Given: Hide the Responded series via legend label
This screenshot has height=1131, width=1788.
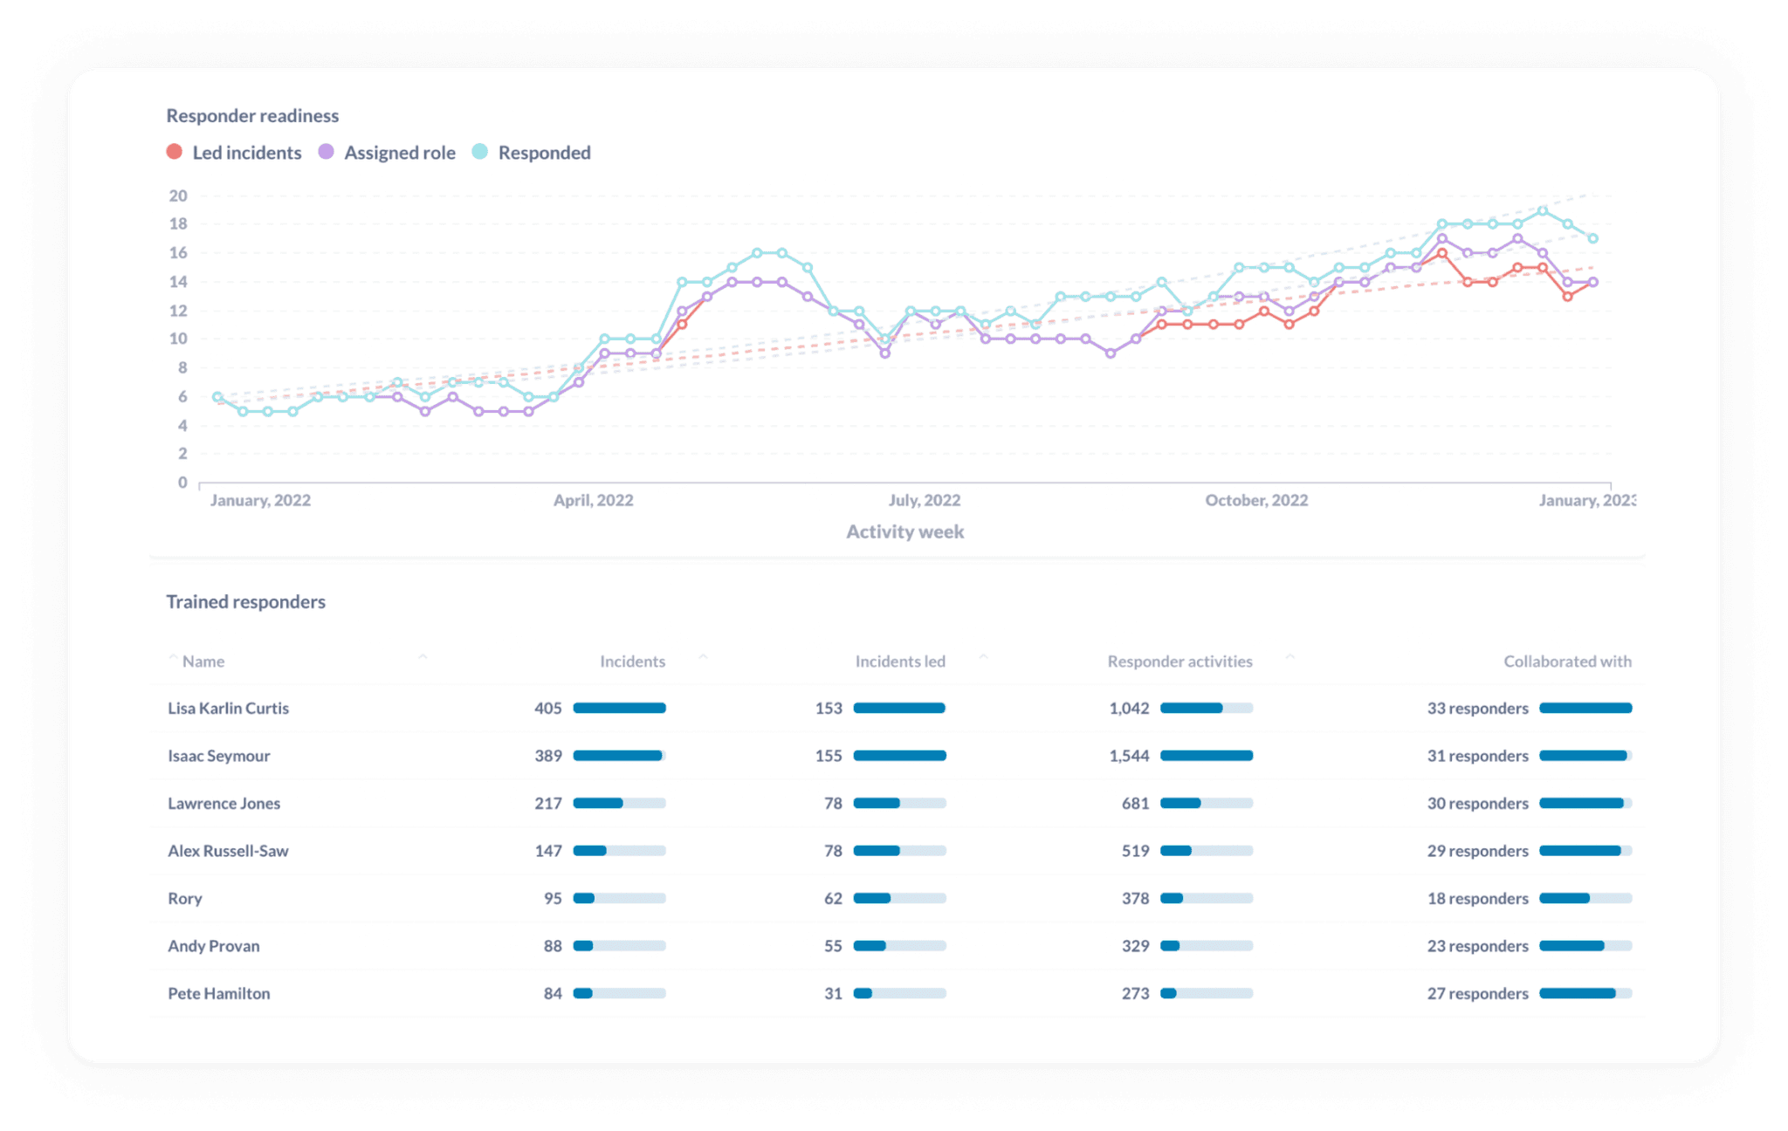Looking at the screenshot, I should [544, 153].
